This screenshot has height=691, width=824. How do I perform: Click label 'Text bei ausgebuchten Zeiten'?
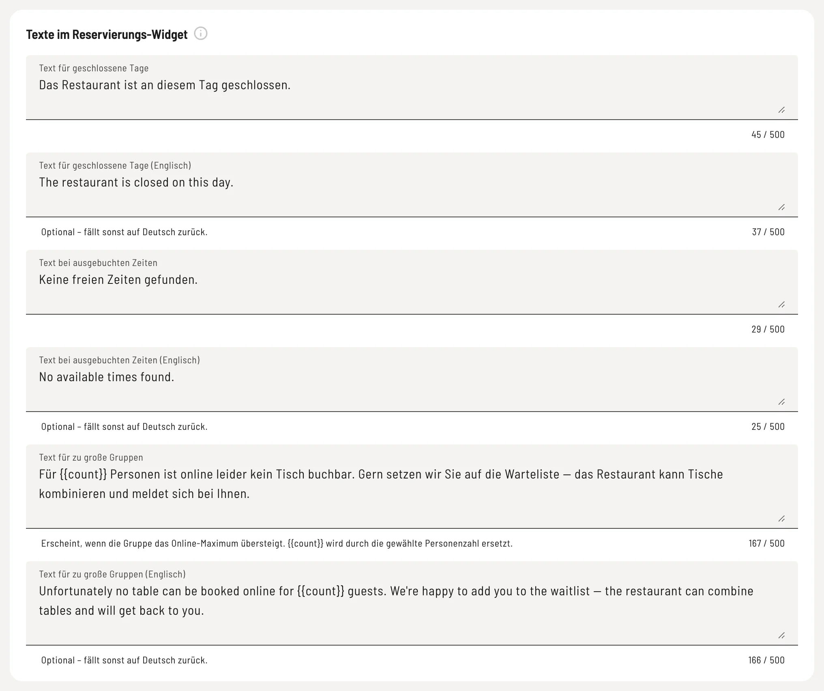98,263
